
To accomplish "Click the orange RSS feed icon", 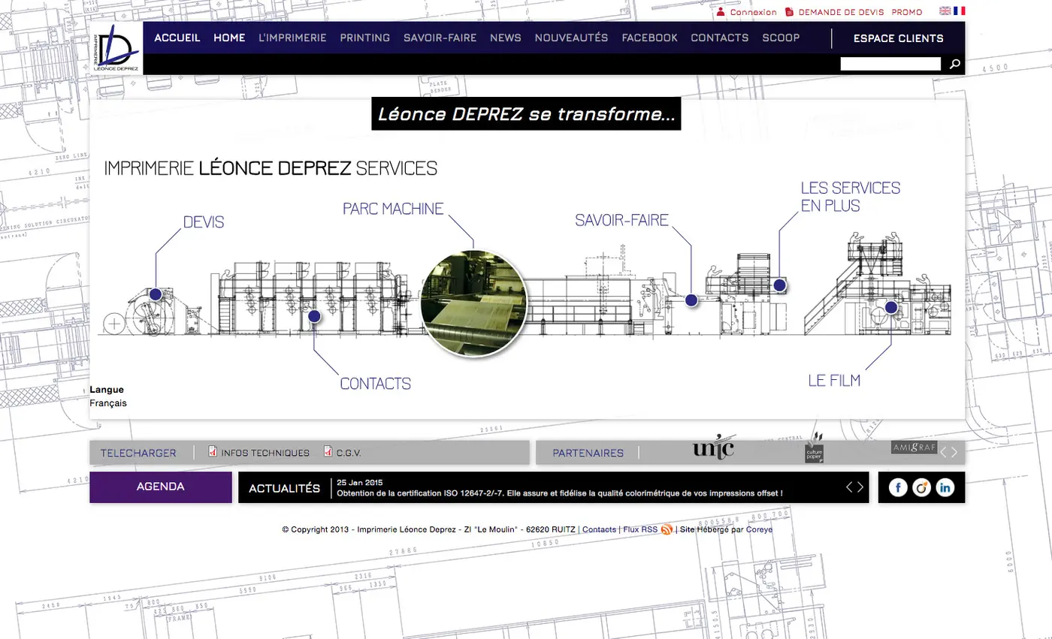I will (x=667, y=529).
